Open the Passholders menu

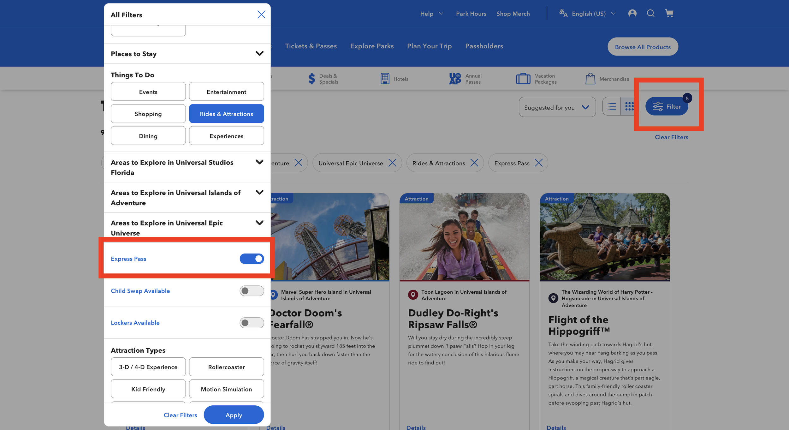click(x=484, y=46)
